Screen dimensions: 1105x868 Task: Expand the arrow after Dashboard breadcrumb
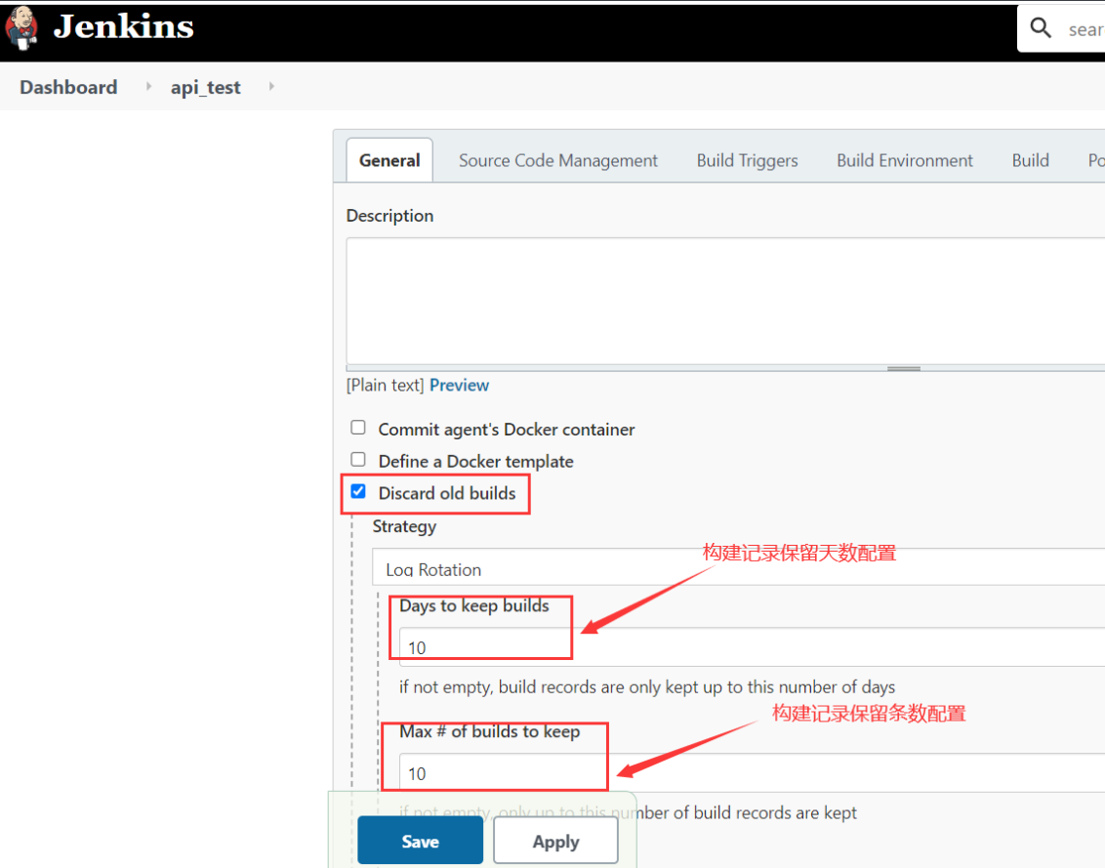148,86
